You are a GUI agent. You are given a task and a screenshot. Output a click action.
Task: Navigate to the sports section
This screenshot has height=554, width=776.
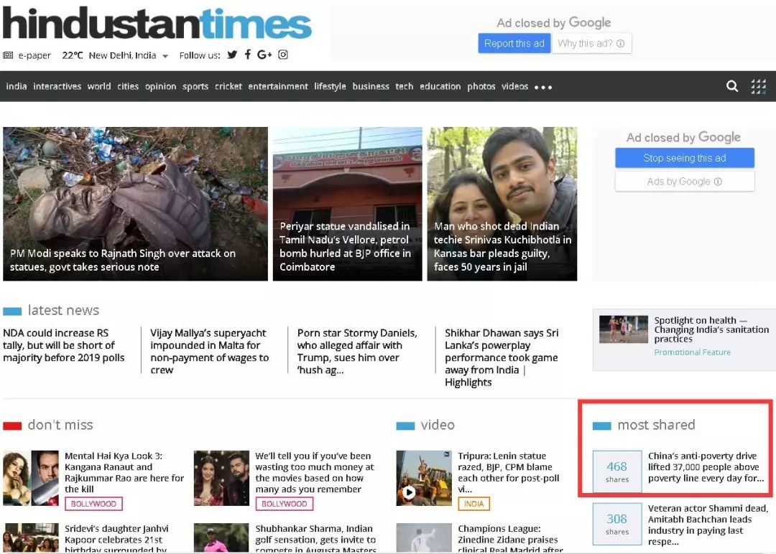[x=195, y=87]
